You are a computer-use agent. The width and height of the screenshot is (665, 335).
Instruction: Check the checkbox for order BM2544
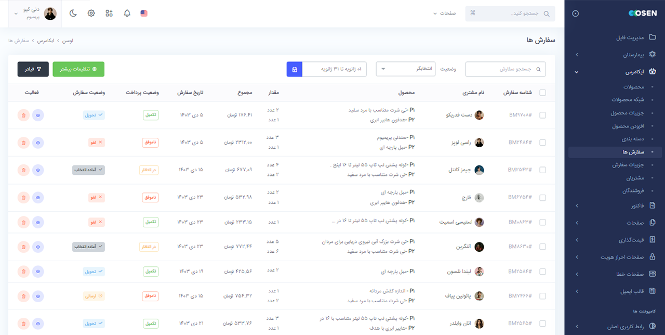click(542, 170)
